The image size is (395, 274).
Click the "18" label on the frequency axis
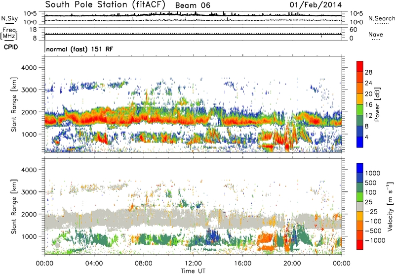[x=33, y=30]
